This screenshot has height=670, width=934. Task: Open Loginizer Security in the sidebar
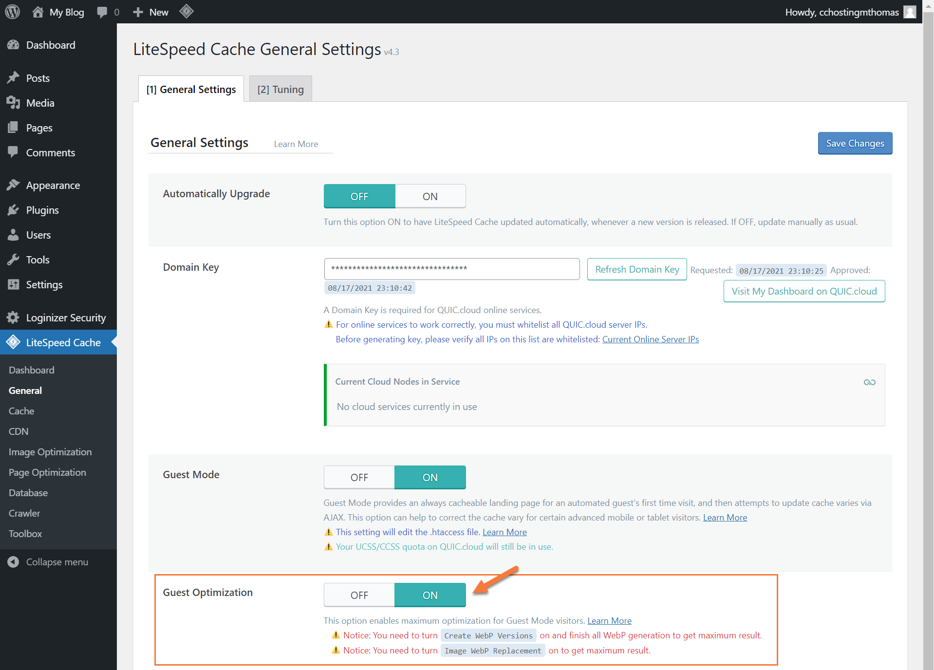(66, 318)
